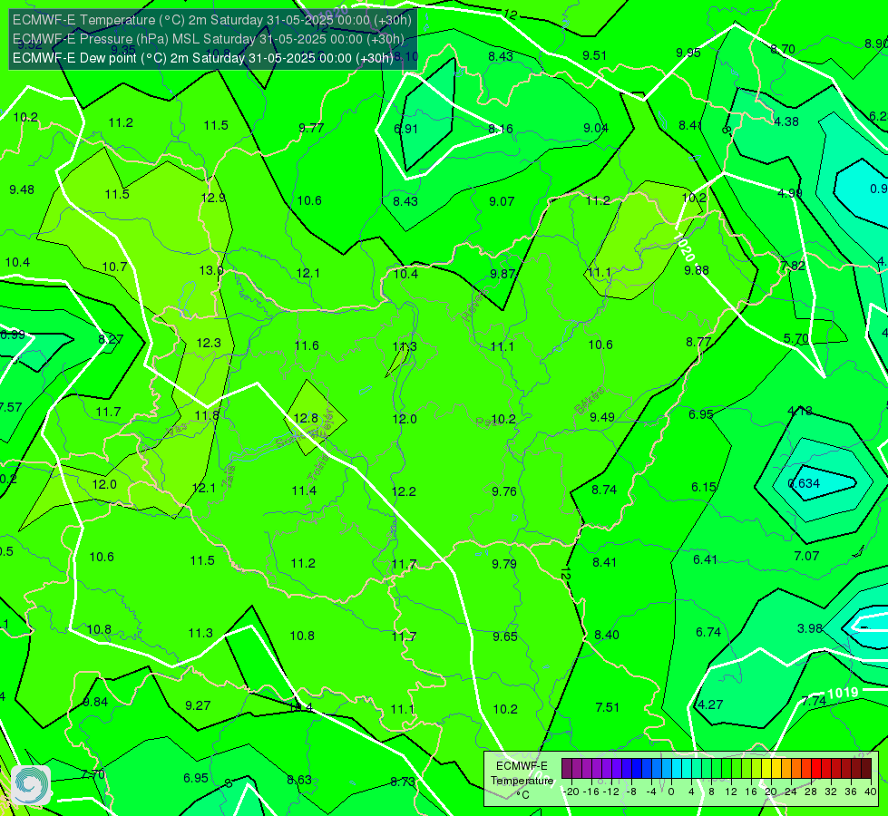Screen dimensions: 888x816
Task: Click the 9.88 temperature value
Action: coord(697,271)
